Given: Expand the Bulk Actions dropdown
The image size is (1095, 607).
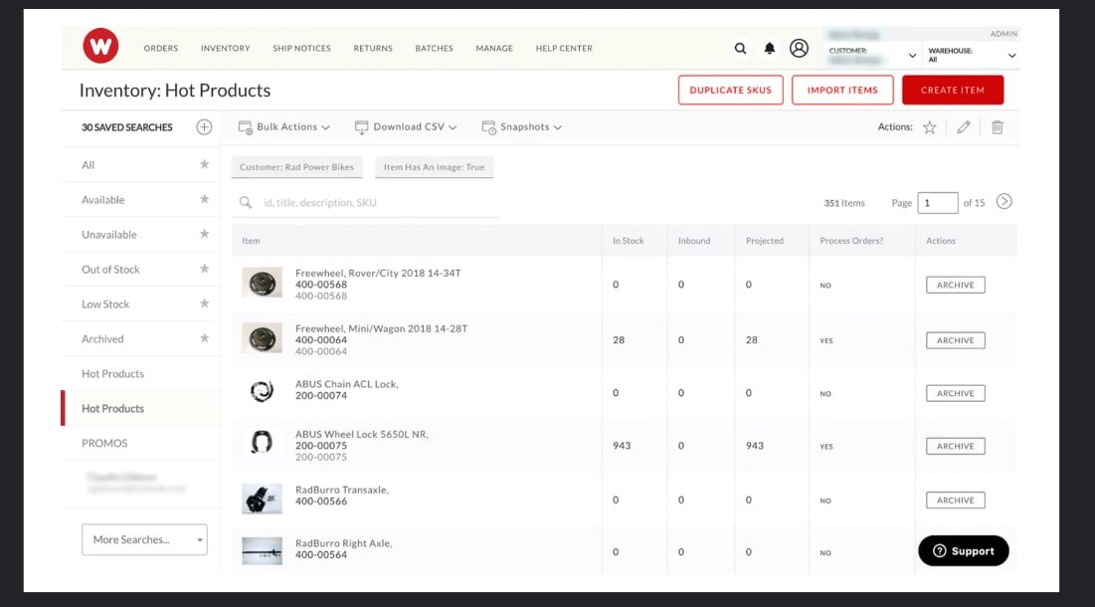Looking at the screenshot, I should 284,127.
